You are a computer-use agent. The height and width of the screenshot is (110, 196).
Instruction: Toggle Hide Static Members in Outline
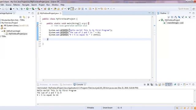[x=183, y=17]
